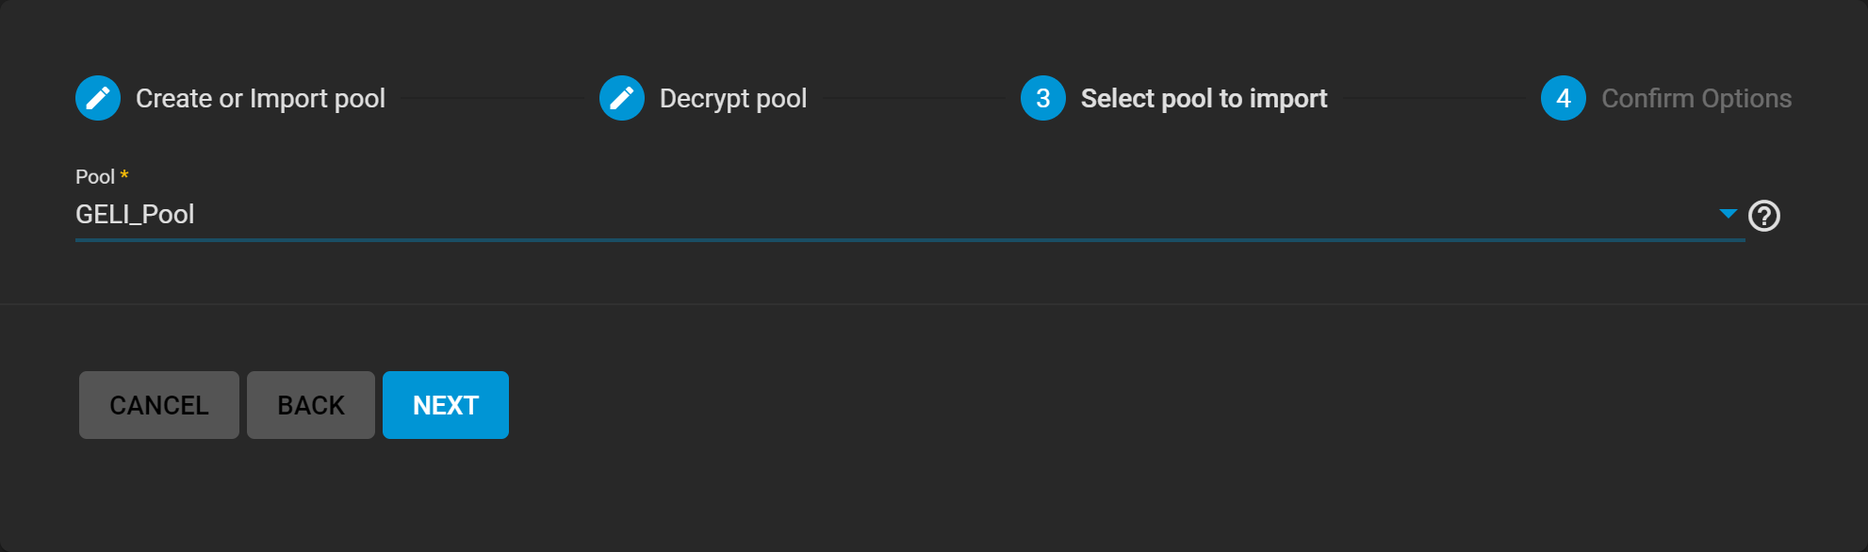Return to the Decrypt pool step label
Image resolution: width=1868 pixels, height=552 pixels.
pos(733,99)
